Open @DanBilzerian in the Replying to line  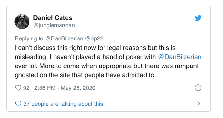(x=64, y=38)
